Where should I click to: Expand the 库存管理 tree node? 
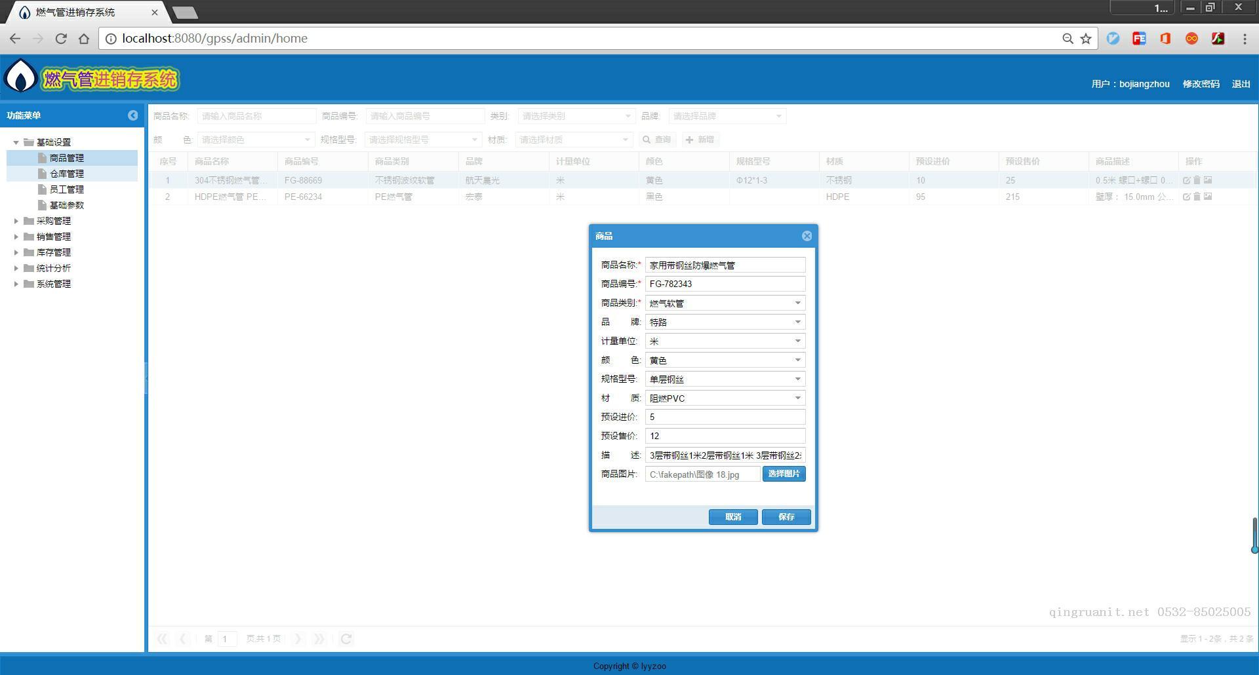pyautogui.click(x=16, y=252)
